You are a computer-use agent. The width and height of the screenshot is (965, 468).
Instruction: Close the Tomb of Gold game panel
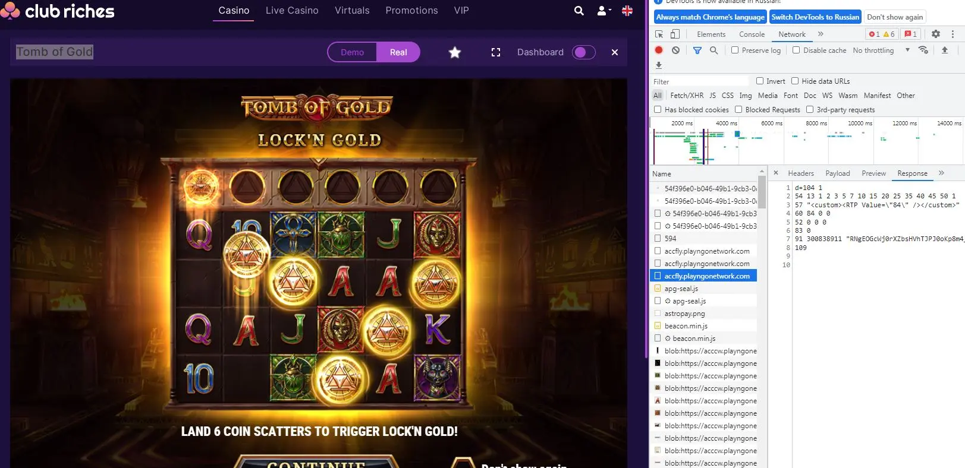615,52
